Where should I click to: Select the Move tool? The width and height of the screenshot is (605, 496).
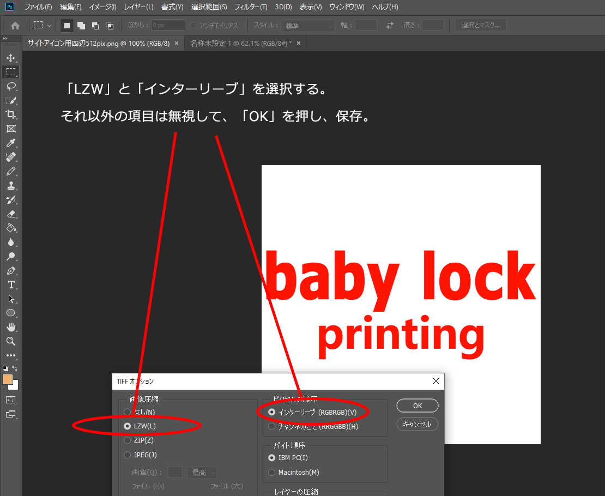click(10, 58)
